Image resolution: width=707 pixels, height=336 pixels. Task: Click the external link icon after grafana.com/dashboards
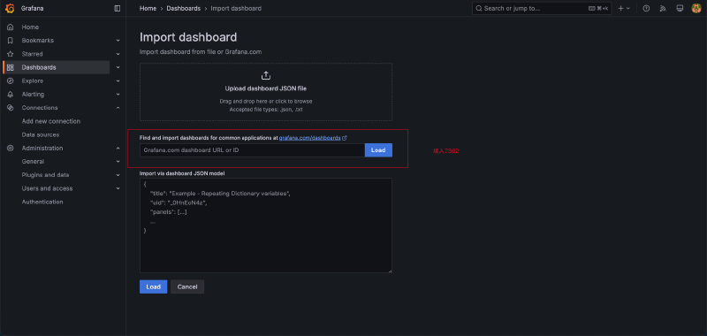point(345,138)
